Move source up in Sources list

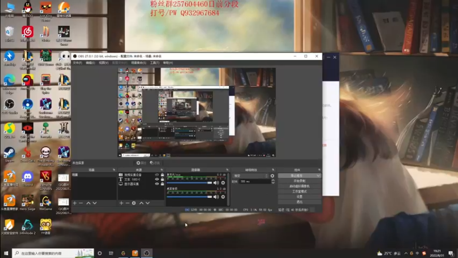[x=141, y=203]
